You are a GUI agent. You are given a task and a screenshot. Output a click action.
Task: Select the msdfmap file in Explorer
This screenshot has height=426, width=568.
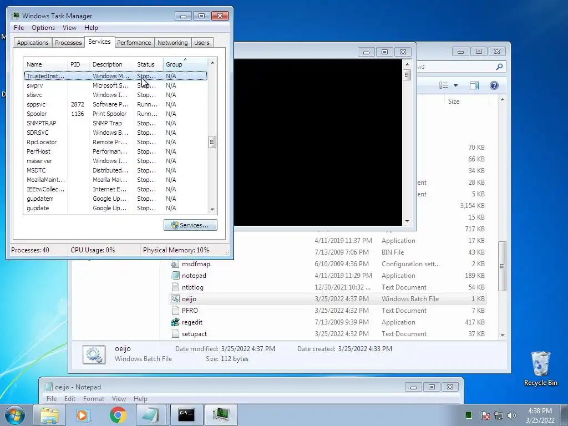327,264
